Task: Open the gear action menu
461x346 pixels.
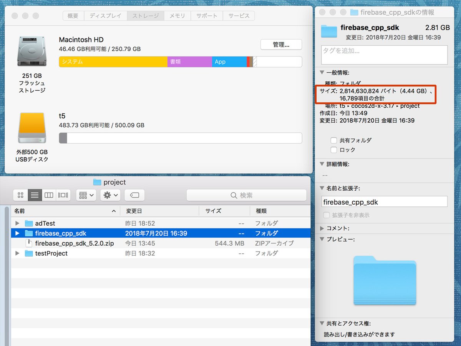Action: [110, 195]
